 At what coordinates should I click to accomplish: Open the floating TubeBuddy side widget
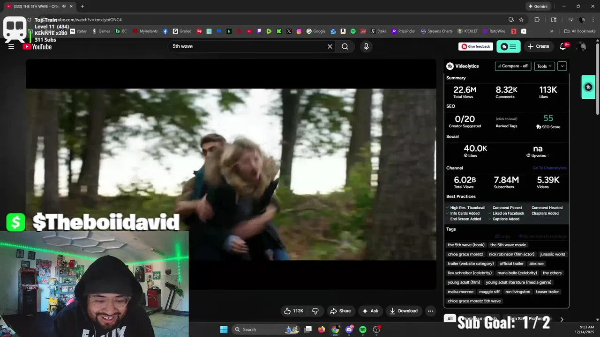pos(588,87)
